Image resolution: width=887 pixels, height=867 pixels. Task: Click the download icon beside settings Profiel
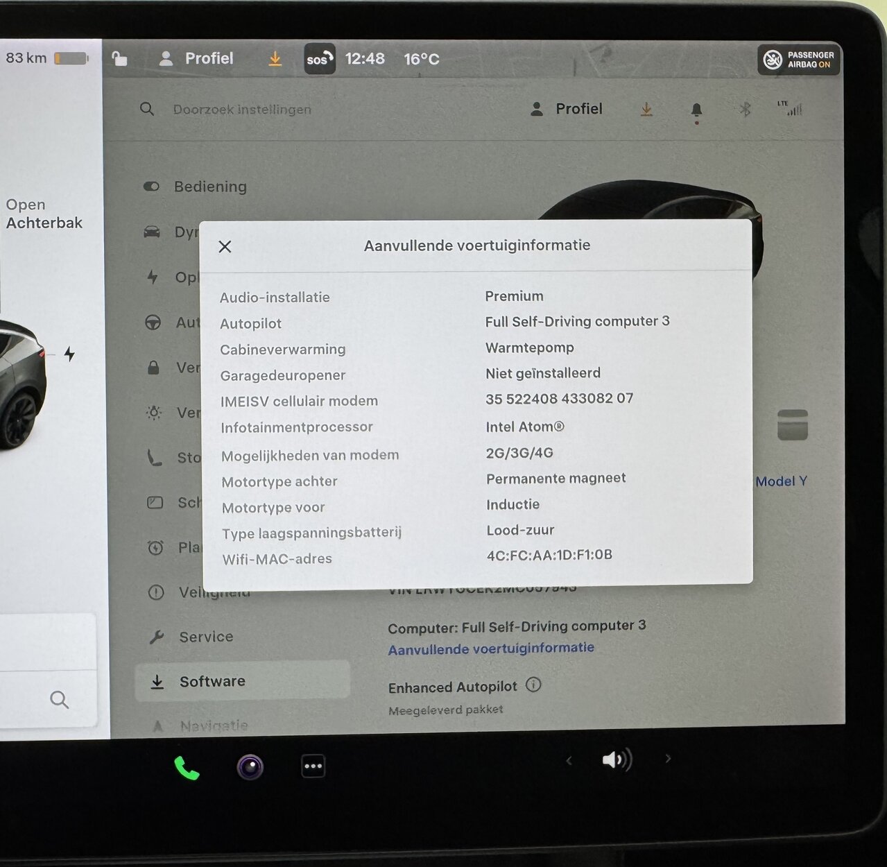click(x=646, y=110)
